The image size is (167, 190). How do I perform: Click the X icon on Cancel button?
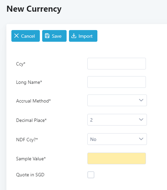click(16, 36)
